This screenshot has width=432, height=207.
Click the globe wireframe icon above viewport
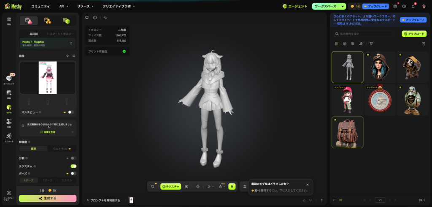(95, 17)
